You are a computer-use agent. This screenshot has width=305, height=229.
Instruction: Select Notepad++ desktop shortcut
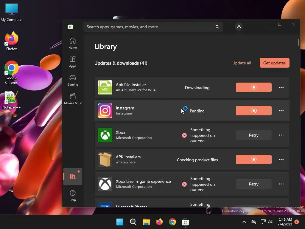point(12,100)
